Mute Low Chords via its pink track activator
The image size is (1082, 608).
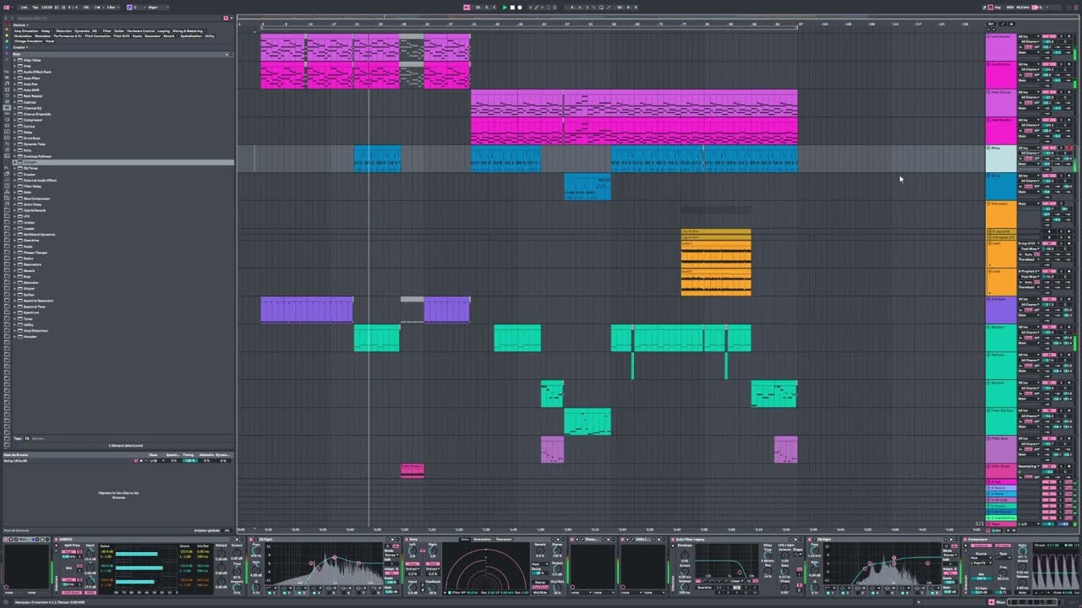pos(1049,36)
